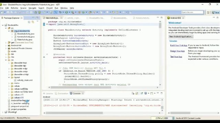
Task: Open the Debug button dropdown arrow
Action: pos(63,12)
